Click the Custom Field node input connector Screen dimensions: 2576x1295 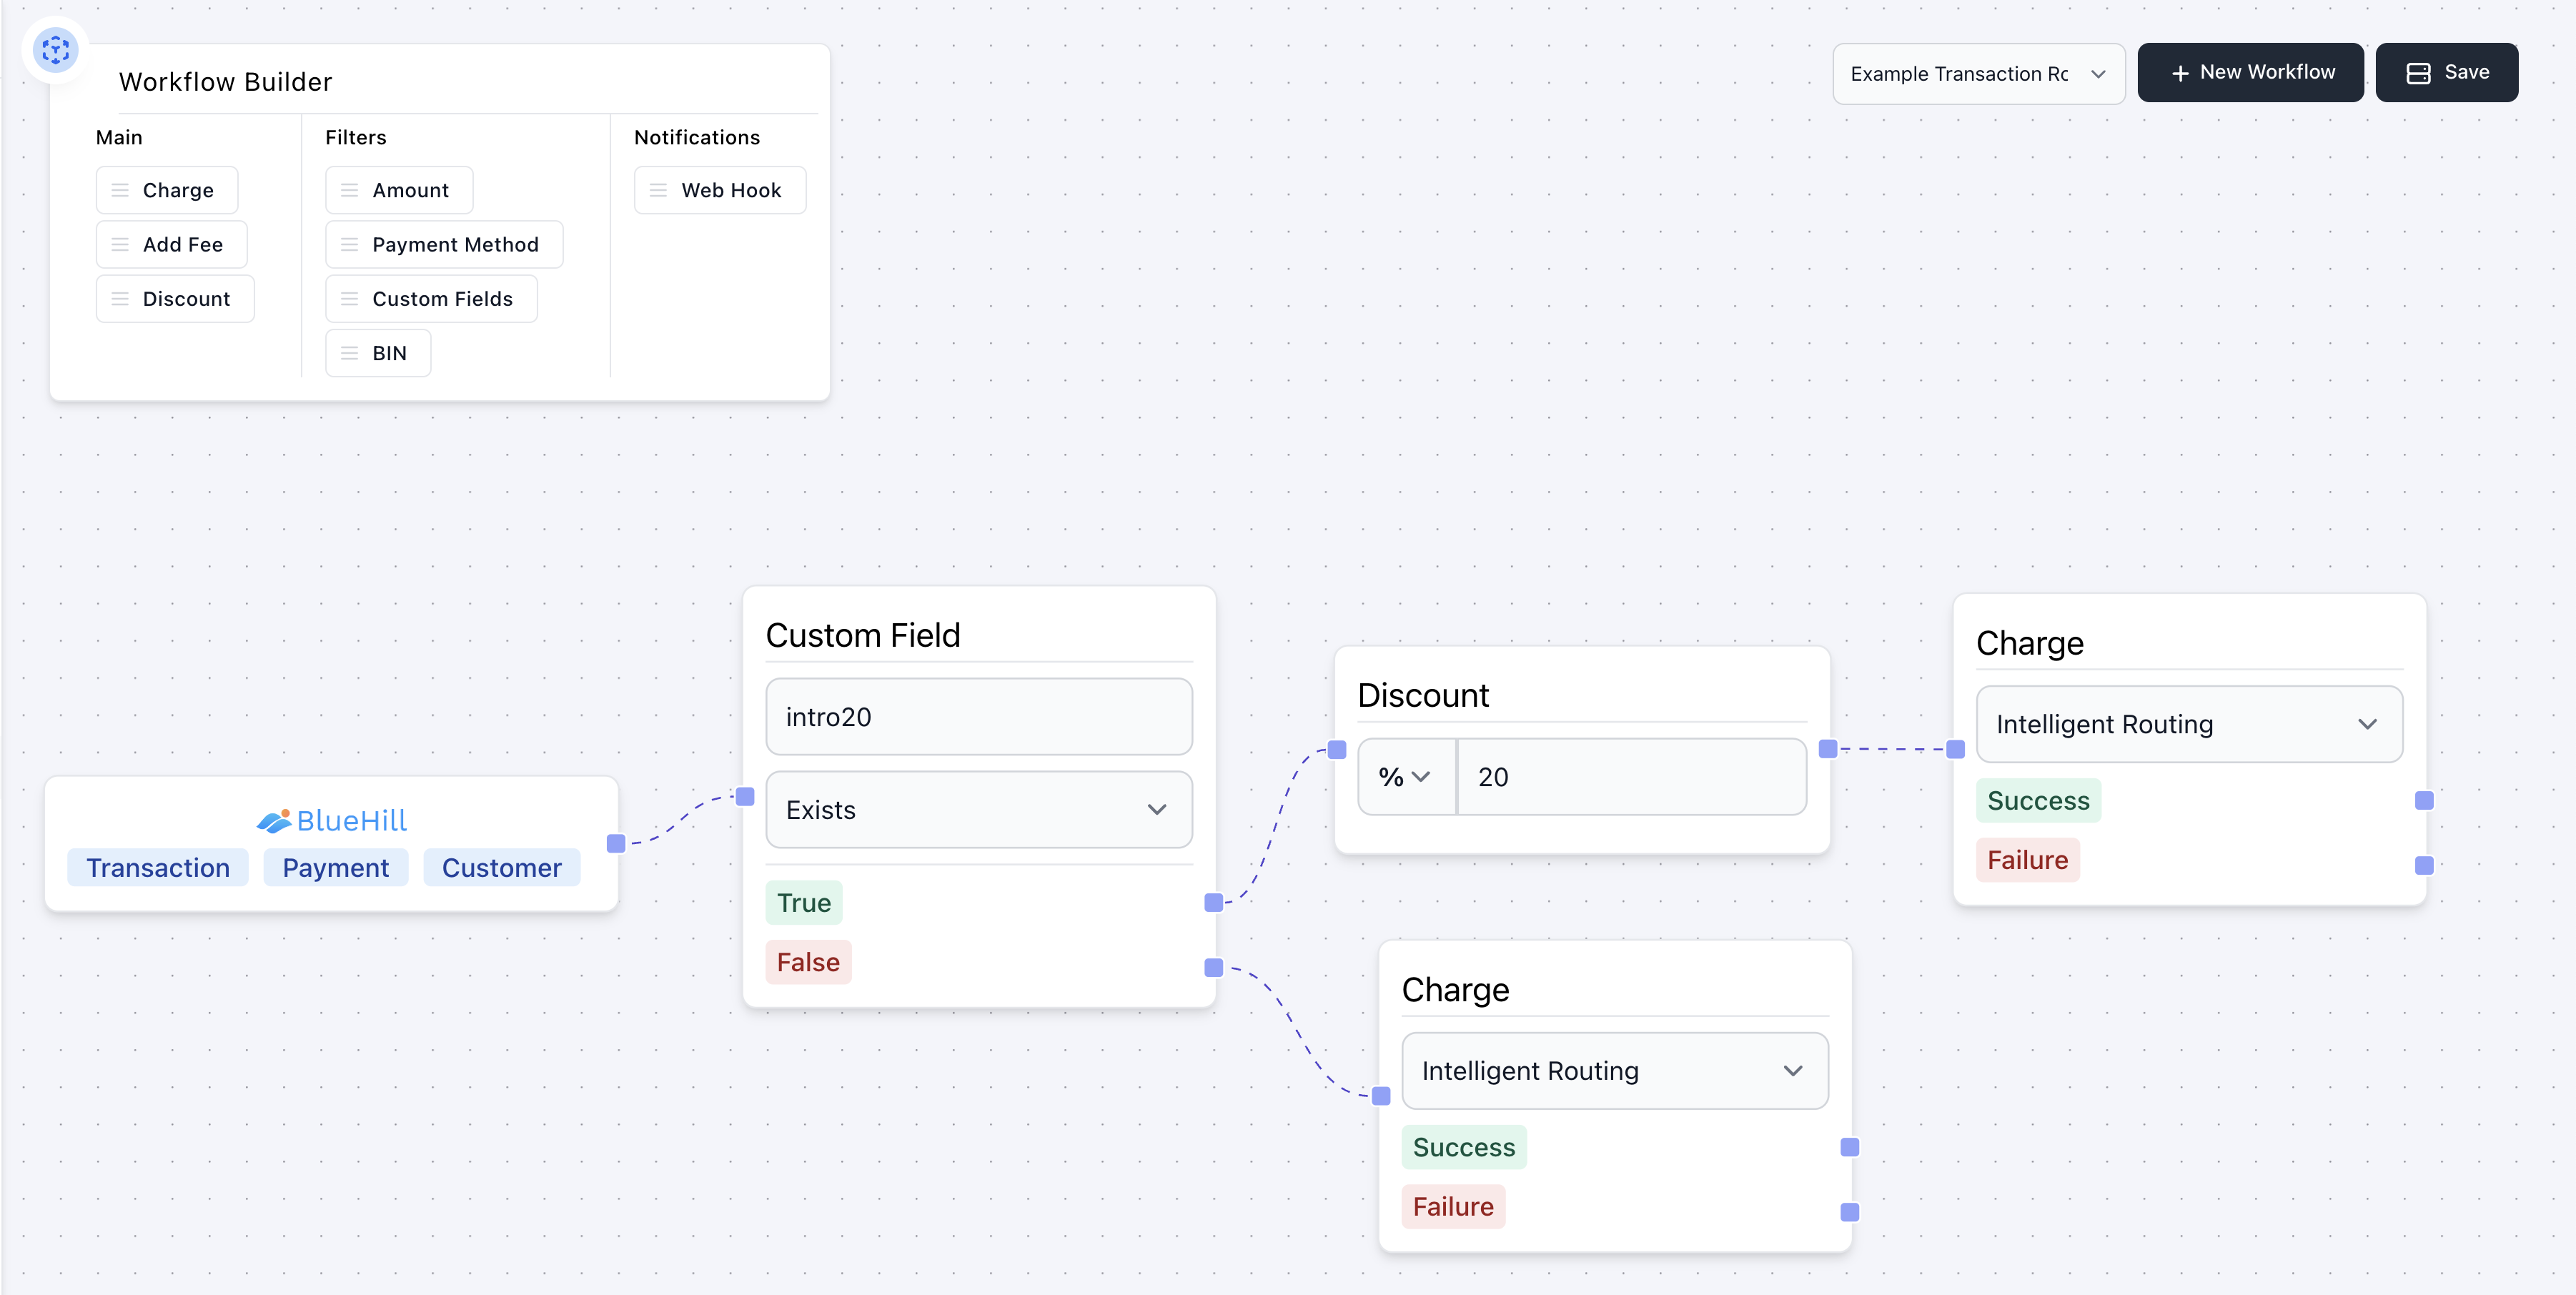click(745, 797)
